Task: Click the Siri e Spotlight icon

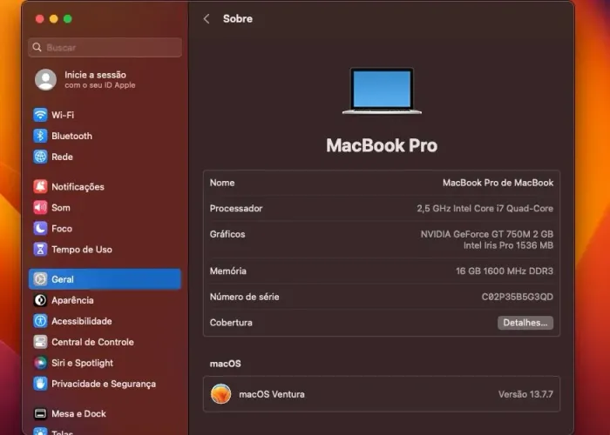Action: [x=40, y=363]
